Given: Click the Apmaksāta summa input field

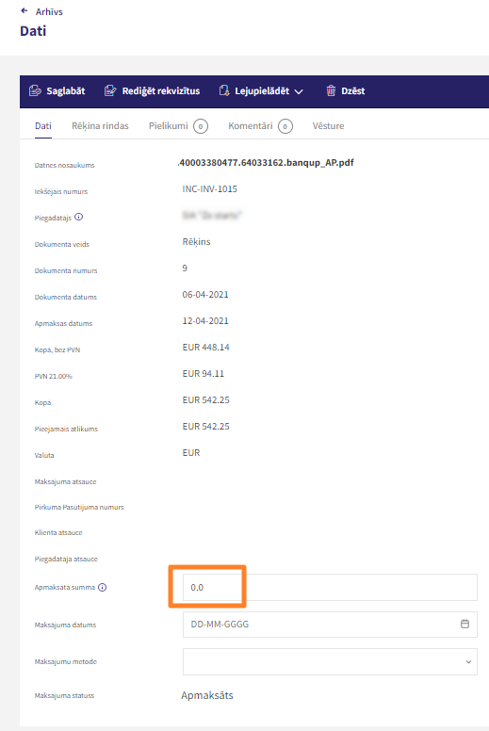Looking at the screenshot, I should (x=330, y=588).
